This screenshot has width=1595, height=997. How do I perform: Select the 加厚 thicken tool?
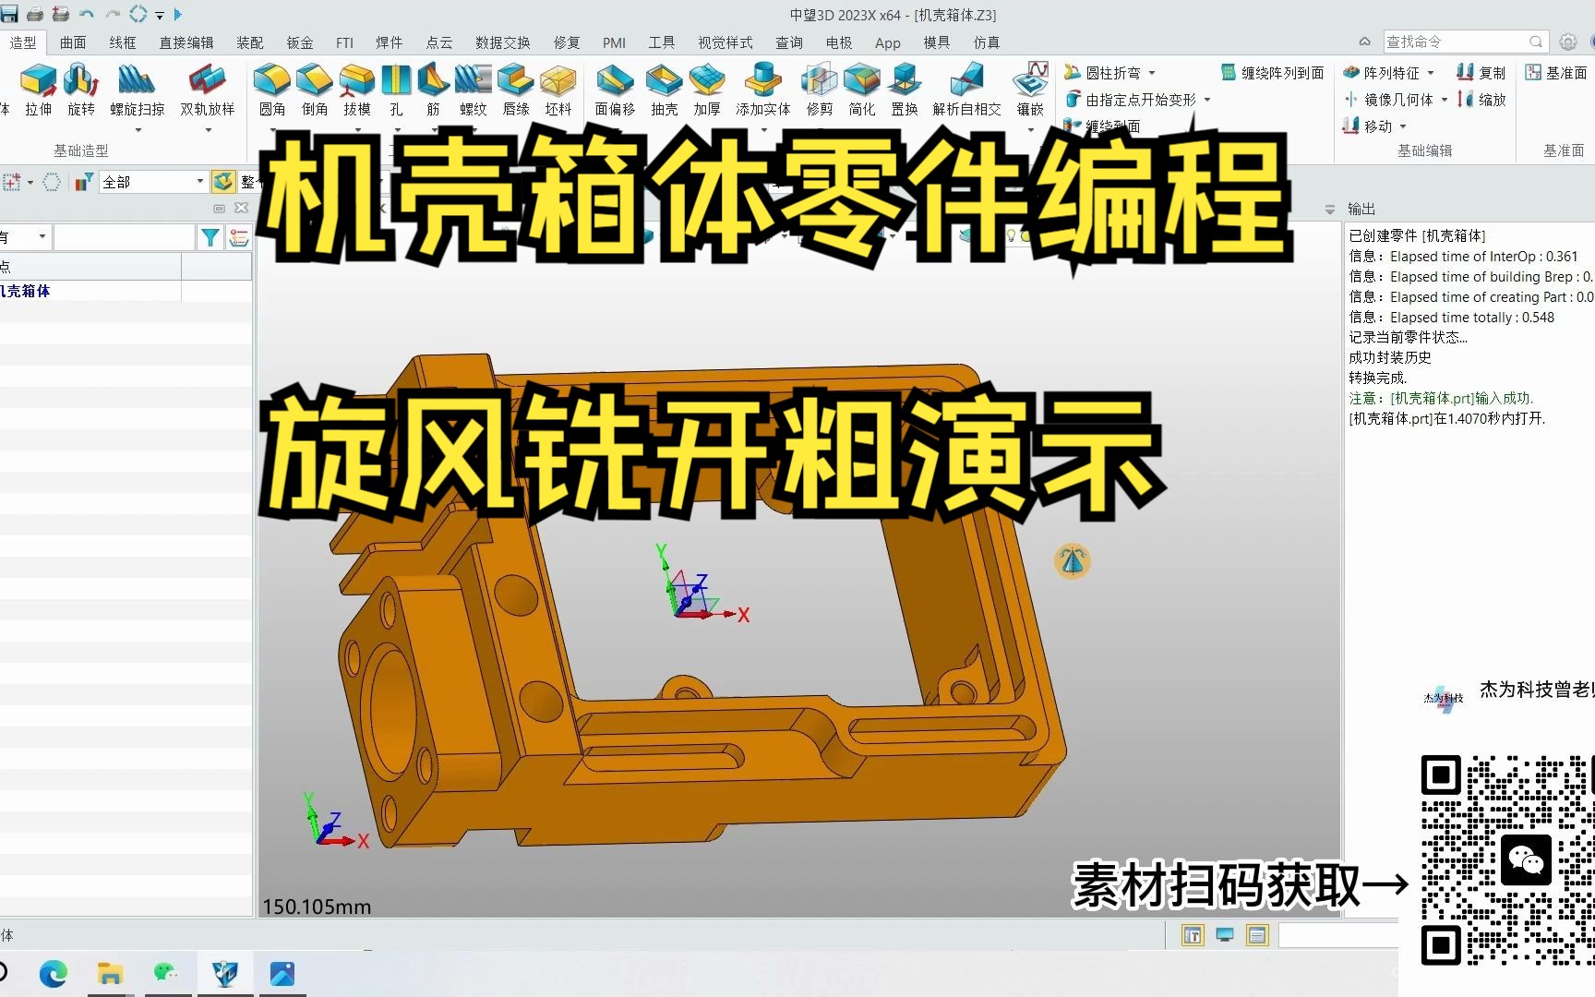tap(707, 90)
